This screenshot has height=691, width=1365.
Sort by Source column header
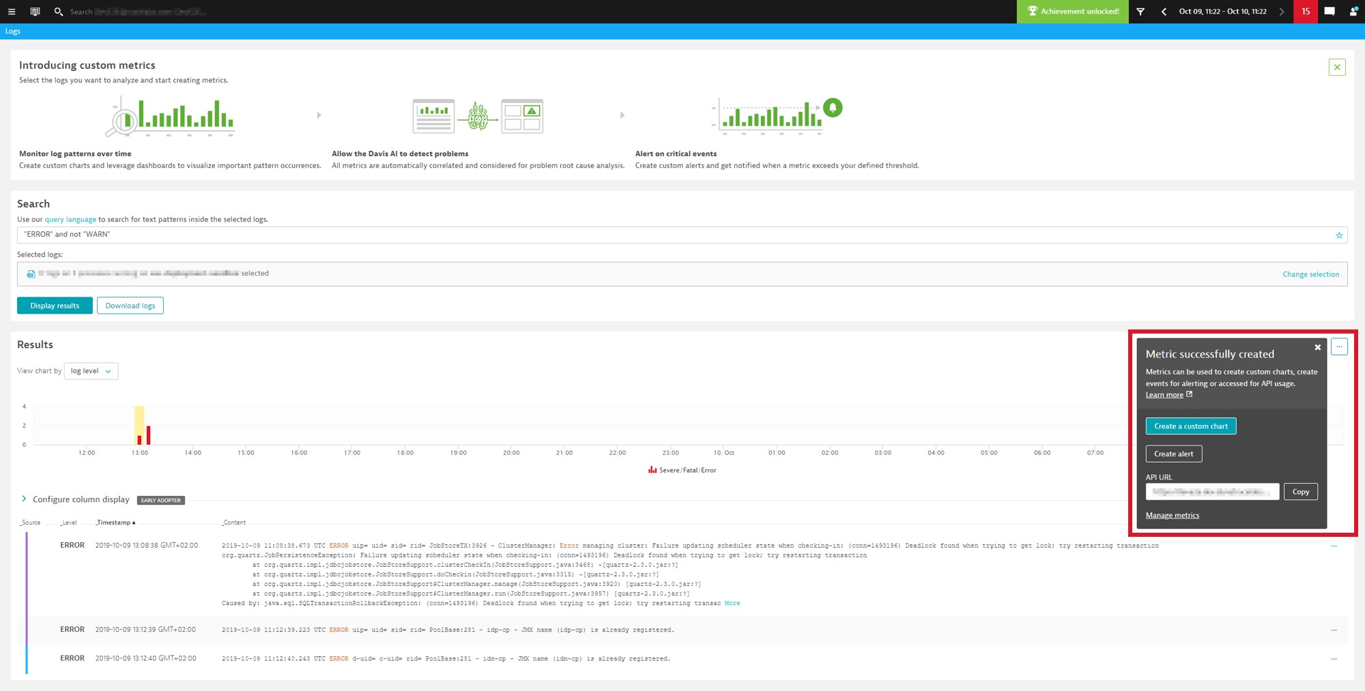tap(31, 523)
